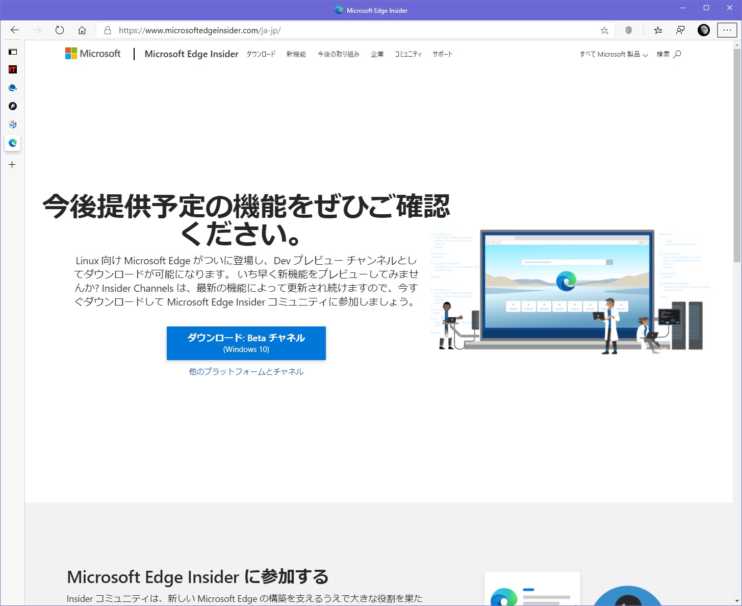Open the 企業 menu item
742x606 pixels.
(377, 54)
